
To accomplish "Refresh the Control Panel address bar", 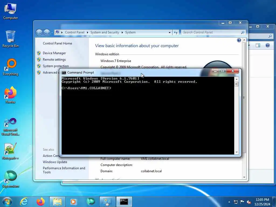I will (x=176, y=33).
